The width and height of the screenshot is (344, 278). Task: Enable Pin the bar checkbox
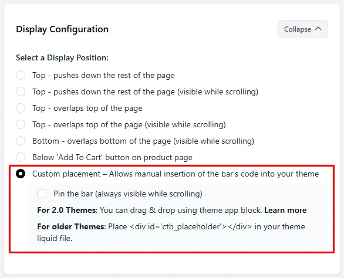click(x=42, y=194)
